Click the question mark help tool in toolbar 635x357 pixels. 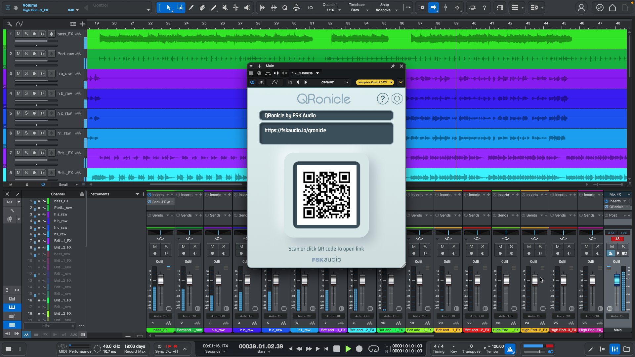click(485, 8)
